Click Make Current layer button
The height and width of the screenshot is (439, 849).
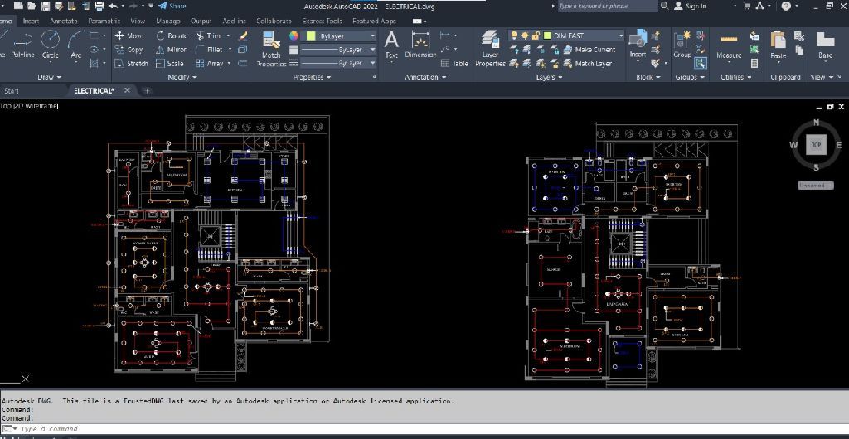(587, 50)
